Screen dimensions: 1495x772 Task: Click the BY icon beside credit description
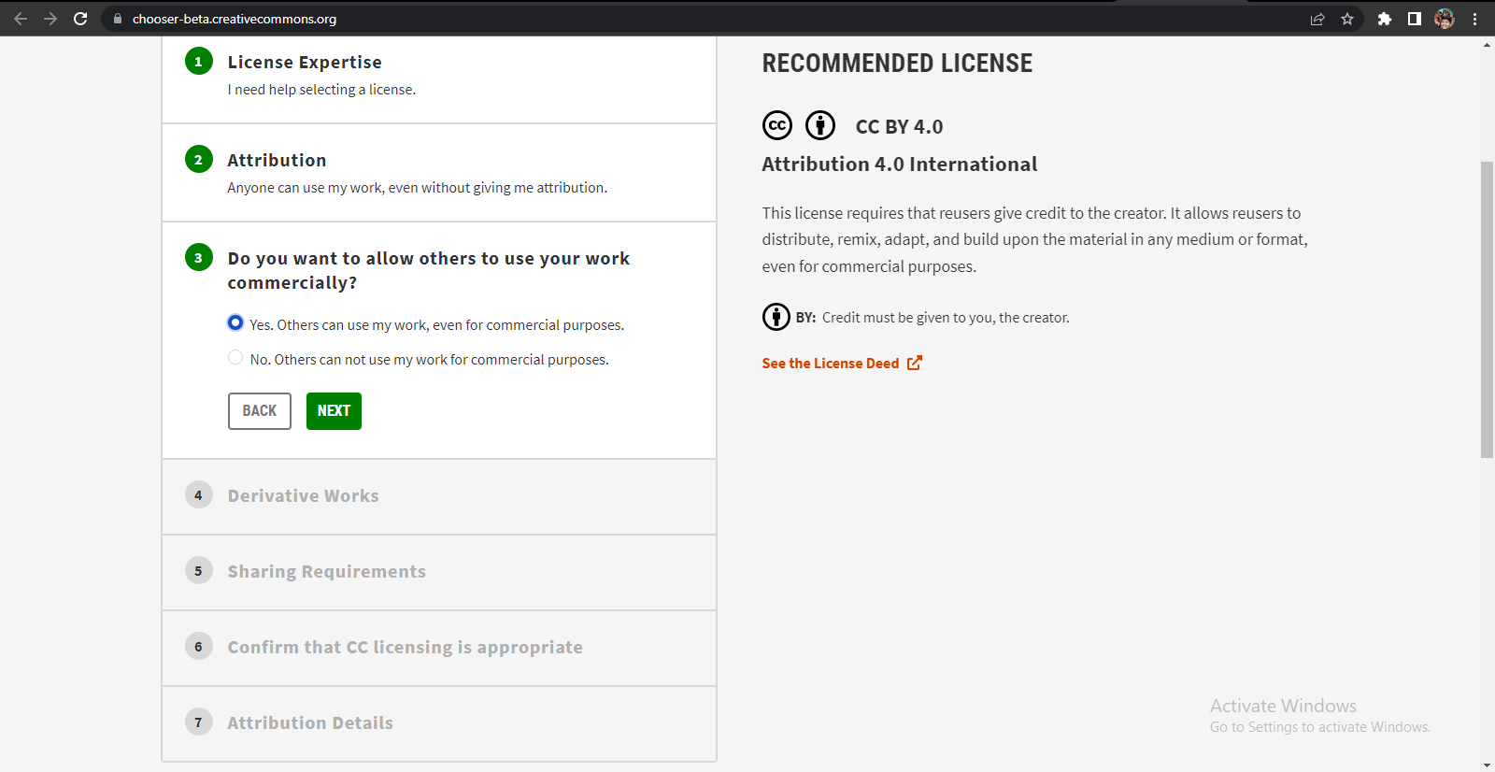click(x=776, y=317)
